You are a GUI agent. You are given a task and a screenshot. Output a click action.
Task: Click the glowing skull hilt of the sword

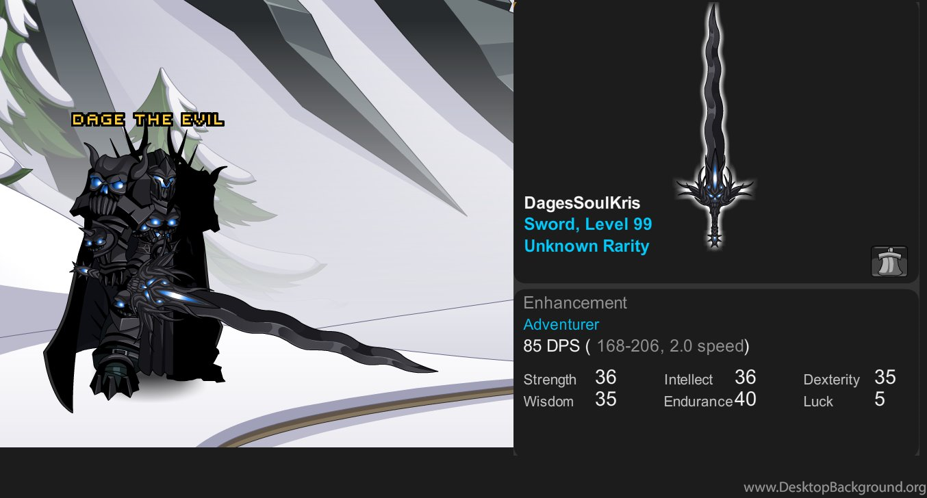pyautogui.click(x=714, y=185)
